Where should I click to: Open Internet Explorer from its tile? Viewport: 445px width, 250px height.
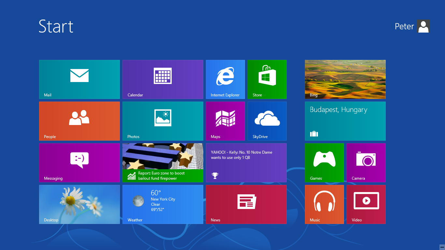point(225,79)
